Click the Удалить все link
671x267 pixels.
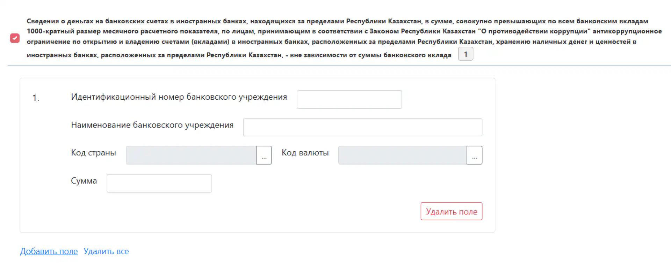[x=106, y=251]
